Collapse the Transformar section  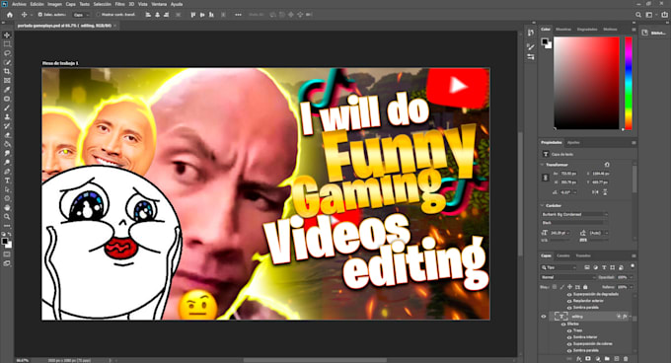(x=543, y=165)
